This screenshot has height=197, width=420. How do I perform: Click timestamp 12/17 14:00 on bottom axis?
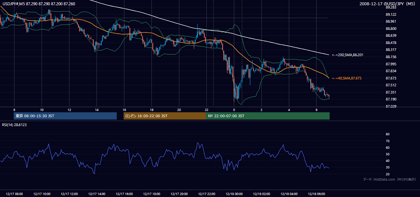[97, 194]
